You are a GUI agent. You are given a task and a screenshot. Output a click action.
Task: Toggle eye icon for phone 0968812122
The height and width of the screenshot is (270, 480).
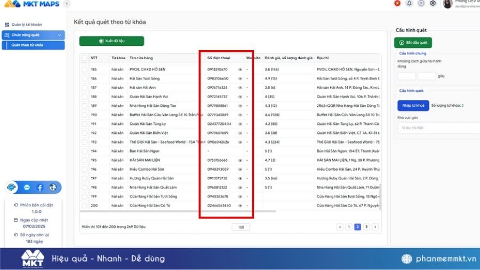[x=240, y=187]
